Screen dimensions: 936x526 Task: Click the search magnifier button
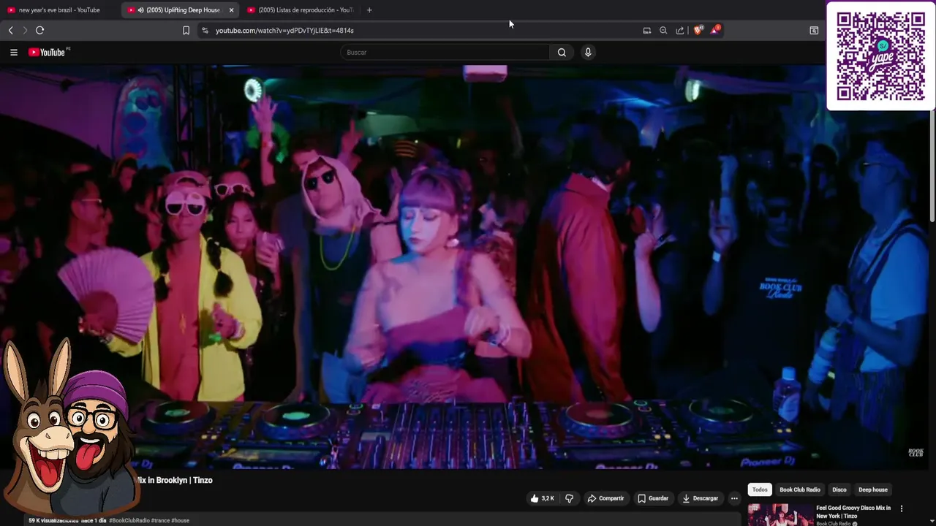tap(562, 52)
